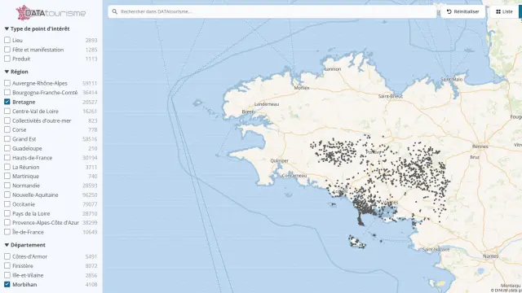522x293 pixels.
Task: Click the Saint-Malo map label
Action: pos(452,80)
